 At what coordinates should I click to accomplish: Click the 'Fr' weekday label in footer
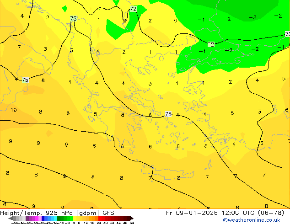click(169, 213)
